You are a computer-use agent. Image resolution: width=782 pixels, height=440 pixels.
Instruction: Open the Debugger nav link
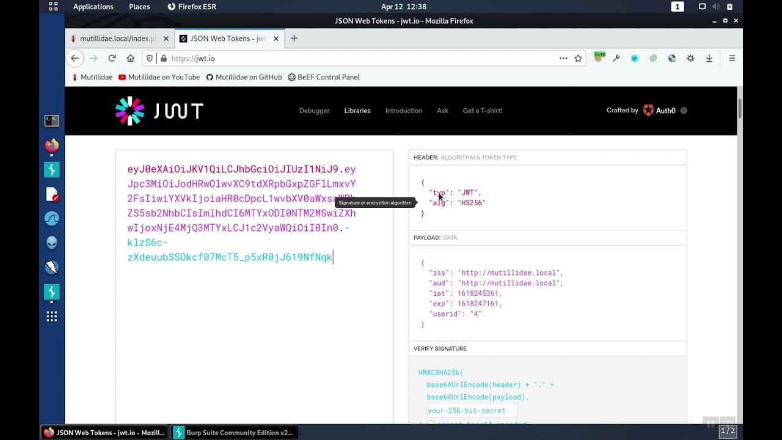coord(314,111)
